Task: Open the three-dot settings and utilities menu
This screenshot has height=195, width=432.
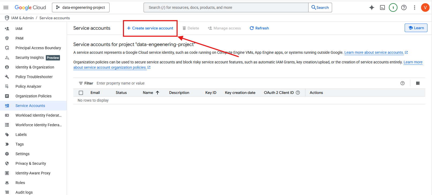Action: point(414,7)
